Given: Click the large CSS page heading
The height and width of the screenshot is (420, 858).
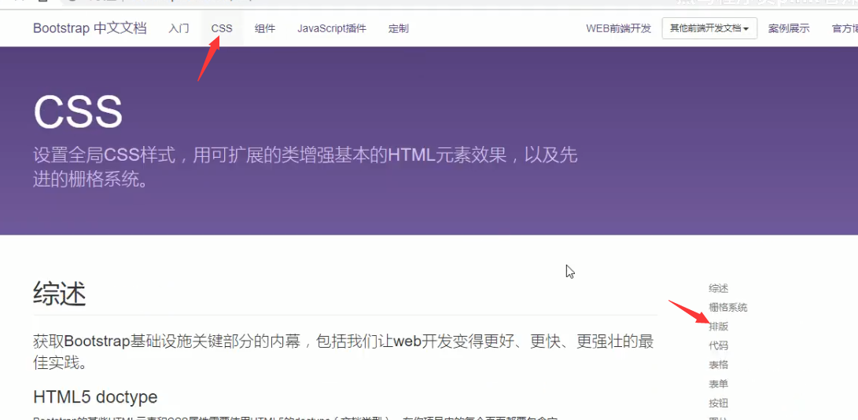Looking at the screenshot, I should pos(78,112).
